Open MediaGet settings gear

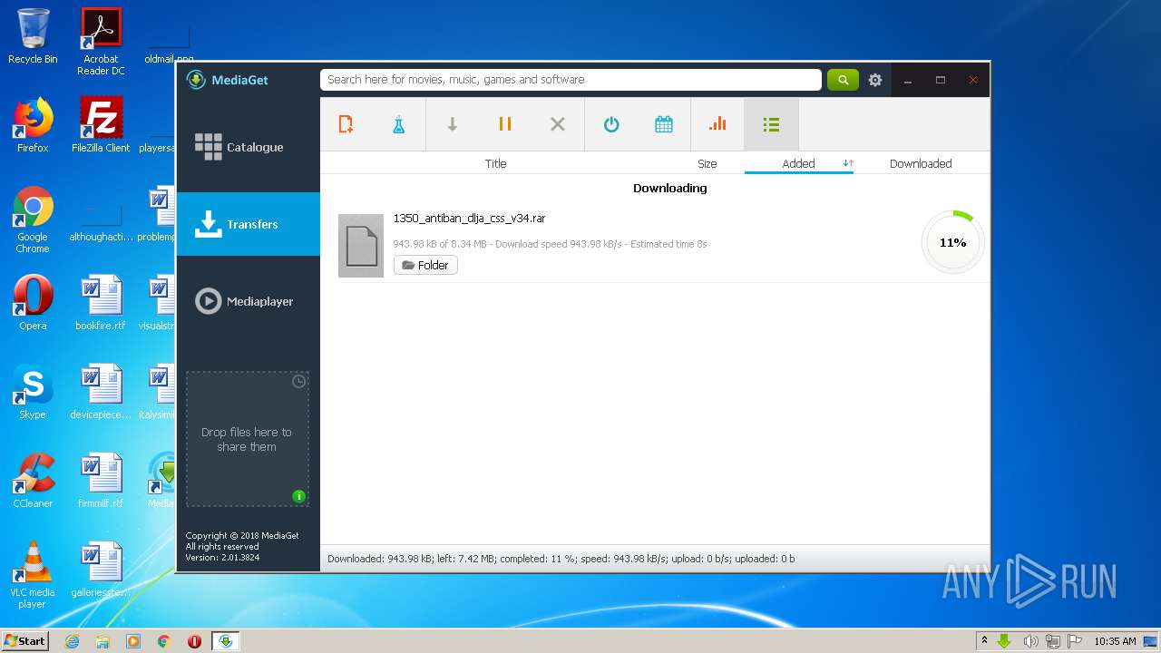tap(875, 80)
